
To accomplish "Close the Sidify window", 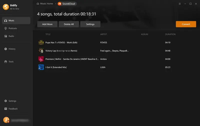I will [196, 4].
